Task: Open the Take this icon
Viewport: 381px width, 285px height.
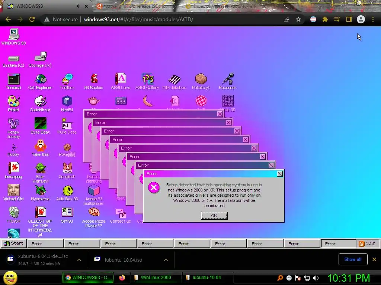Action: pos(40,148)
